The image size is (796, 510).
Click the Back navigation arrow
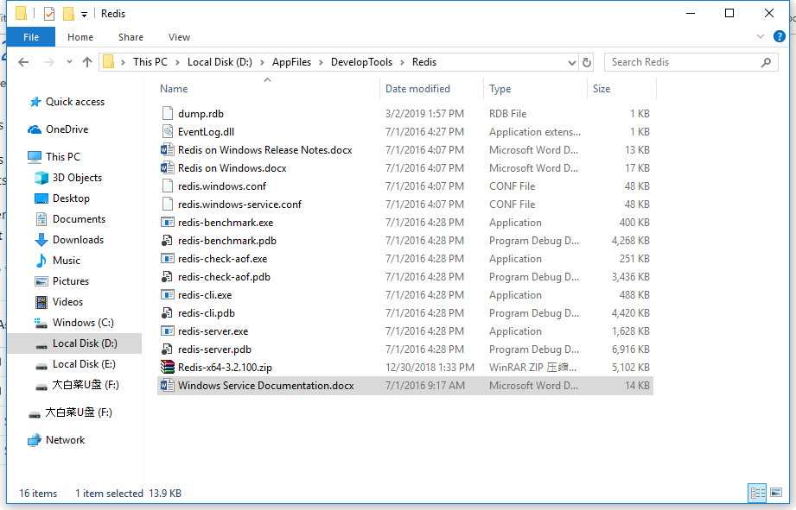coord(23,62)
